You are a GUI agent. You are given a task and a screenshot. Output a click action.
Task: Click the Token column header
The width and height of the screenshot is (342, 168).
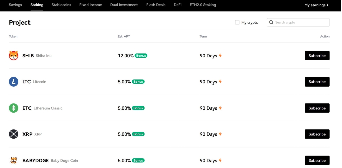pyautogui.click(x=13, y=36)
